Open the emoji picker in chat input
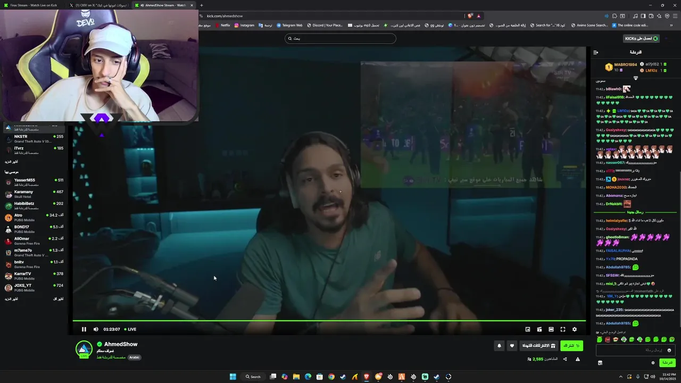 click(x=669, y=350)
